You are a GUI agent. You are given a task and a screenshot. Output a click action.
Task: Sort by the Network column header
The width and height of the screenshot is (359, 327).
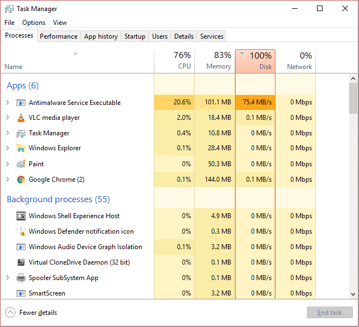tap(295, 61)
